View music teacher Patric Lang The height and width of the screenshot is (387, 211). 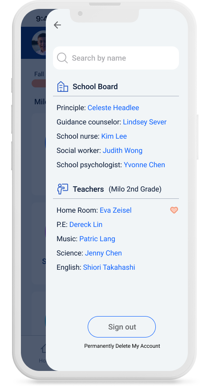tap(97, 239)
